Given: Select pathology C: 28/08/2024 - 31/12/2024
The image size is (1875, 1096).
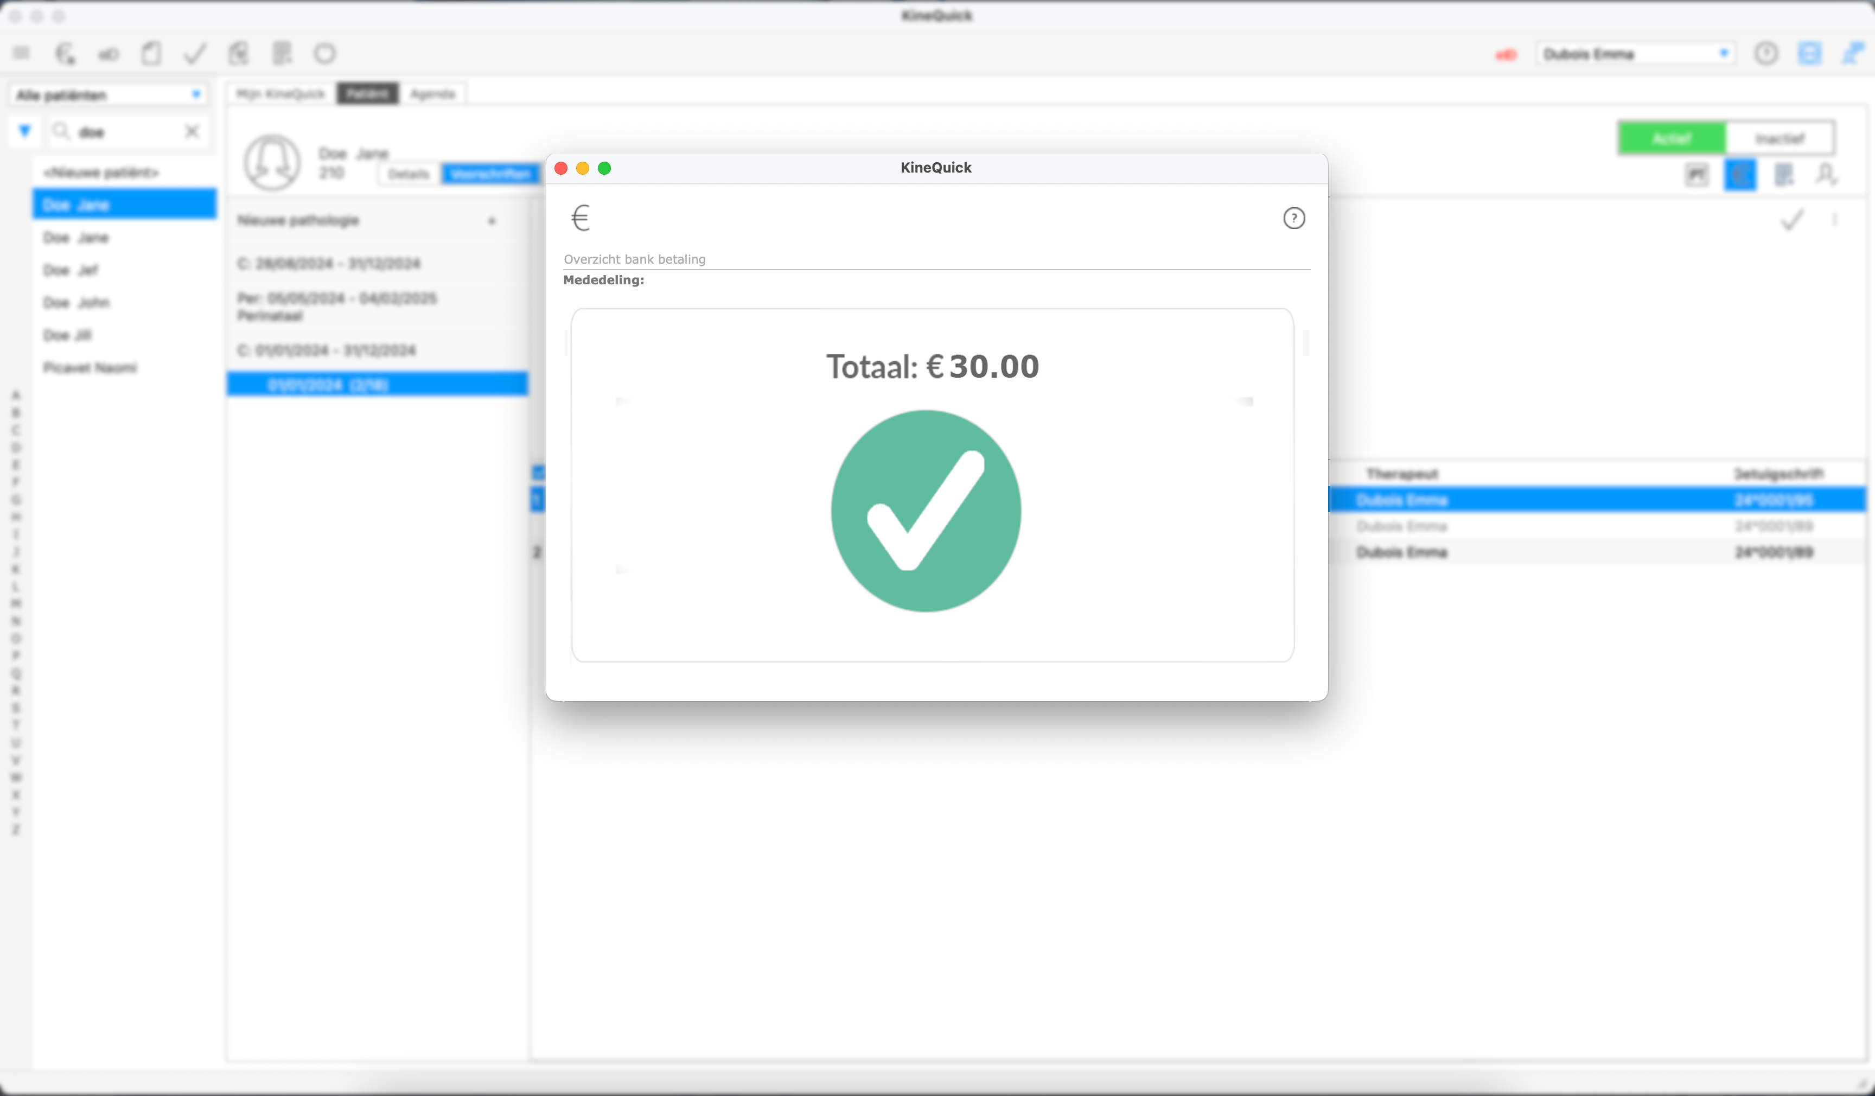Looking at the screenshot, I should tap(378, 263).
